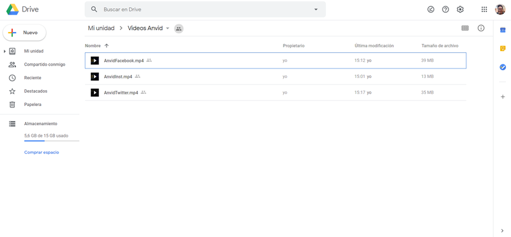Click the Almacenamiento storage icon
The width and height of the screenshot is (511, 237).
pos(12,124)
